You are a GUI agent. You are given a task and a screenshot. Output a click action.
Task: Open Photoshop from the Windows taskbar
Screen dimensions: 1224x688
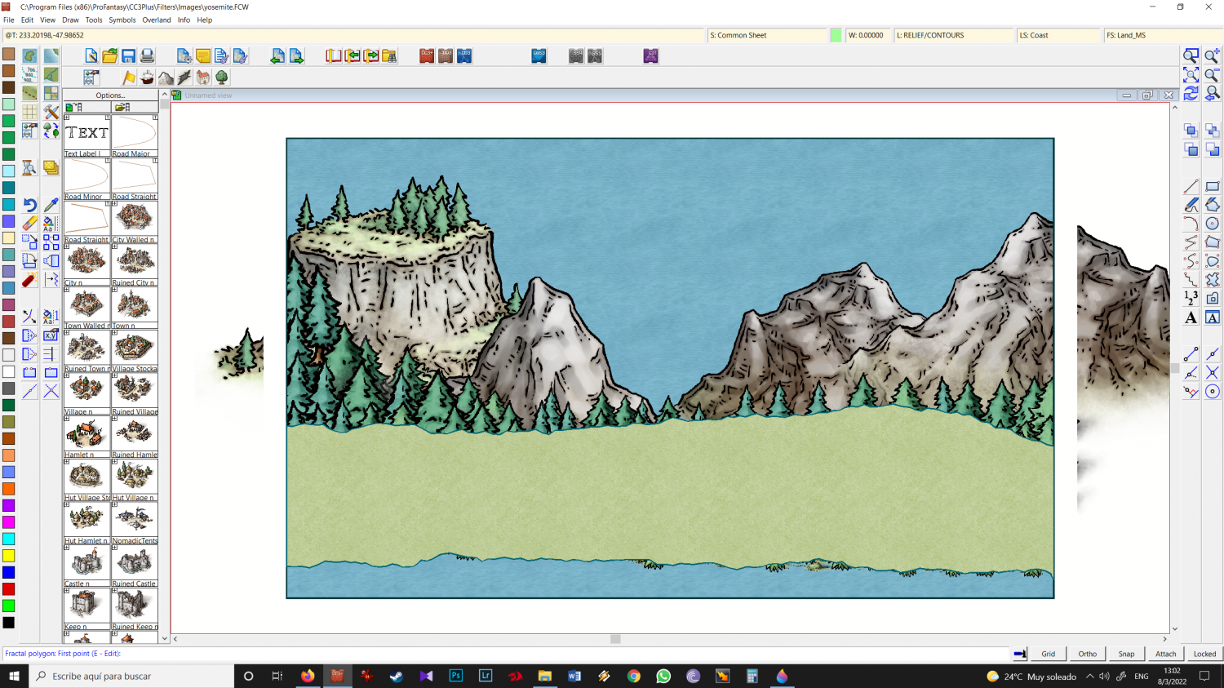455,676
